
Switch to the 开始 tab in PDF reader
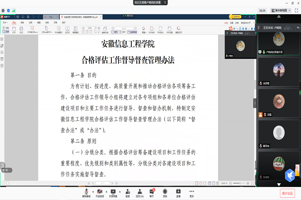pyautogui.click(x=51, y=17)
